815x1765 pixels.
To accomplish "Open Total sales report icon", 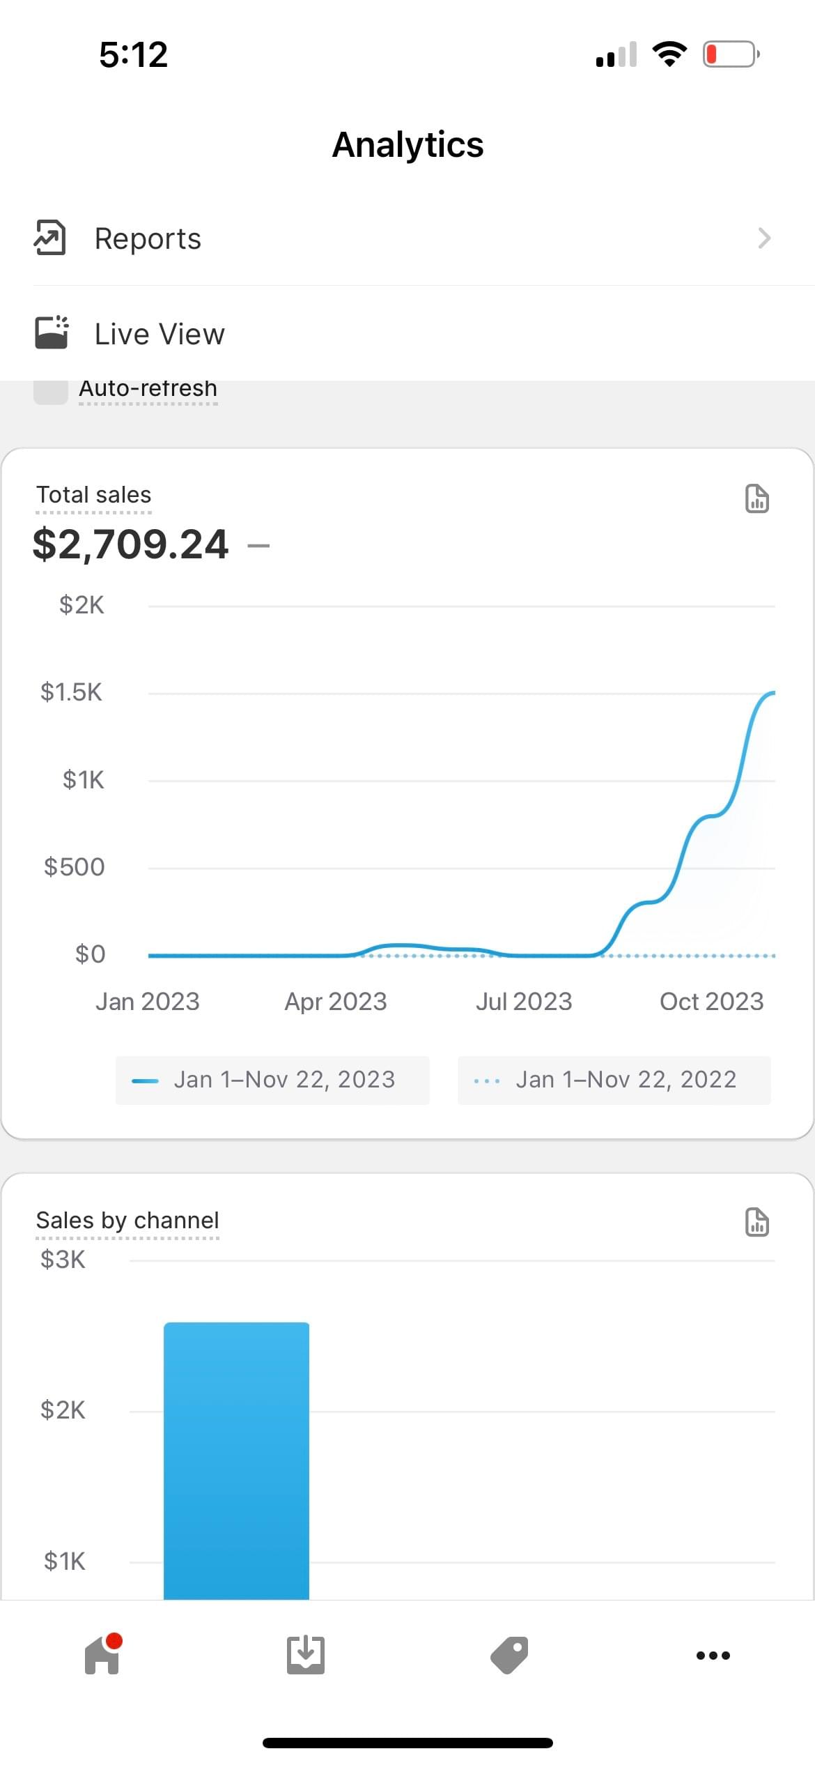I will 756,499.
